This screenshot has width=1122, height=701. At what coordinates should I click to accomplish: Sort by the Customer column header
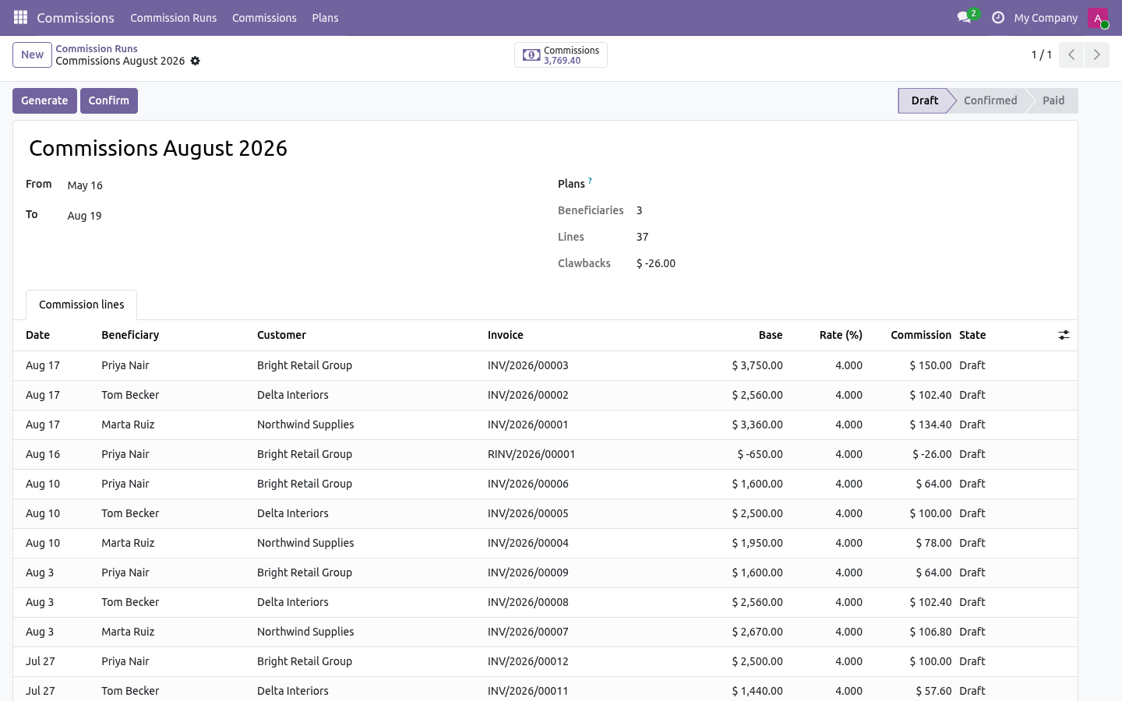tap(366, 335)
